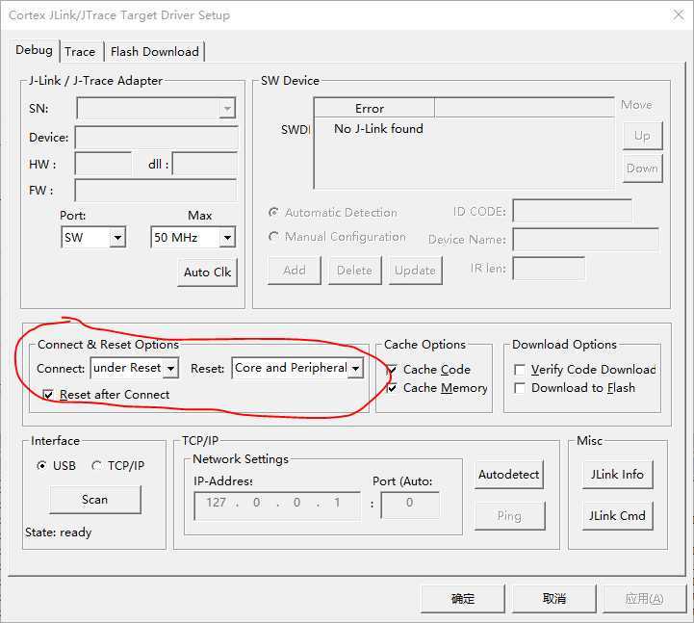Click the Delete device button
Viewport: 694px width, 623px height.
coord(355,271)
